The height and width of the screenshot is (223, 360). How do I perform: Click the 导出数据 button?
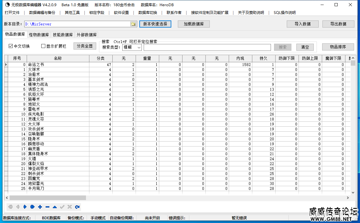tap(338, 24)
